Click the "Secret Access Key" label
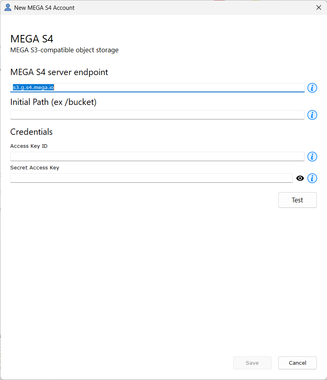The height and width of the screenshot is (380, 327). [x=35, y=168]
